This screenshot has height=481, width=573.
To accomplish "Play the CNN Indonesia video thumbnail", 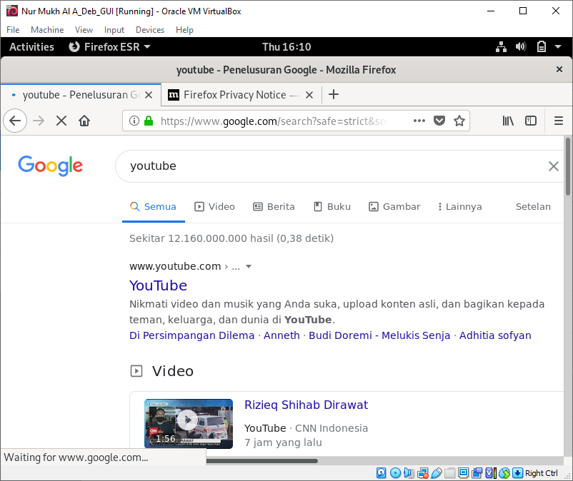I will click(189, 424).
